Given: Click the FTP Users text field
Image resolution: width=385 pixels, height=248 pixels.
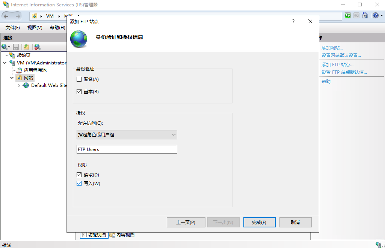Looking at the screenshot, I should coord(127,149).
